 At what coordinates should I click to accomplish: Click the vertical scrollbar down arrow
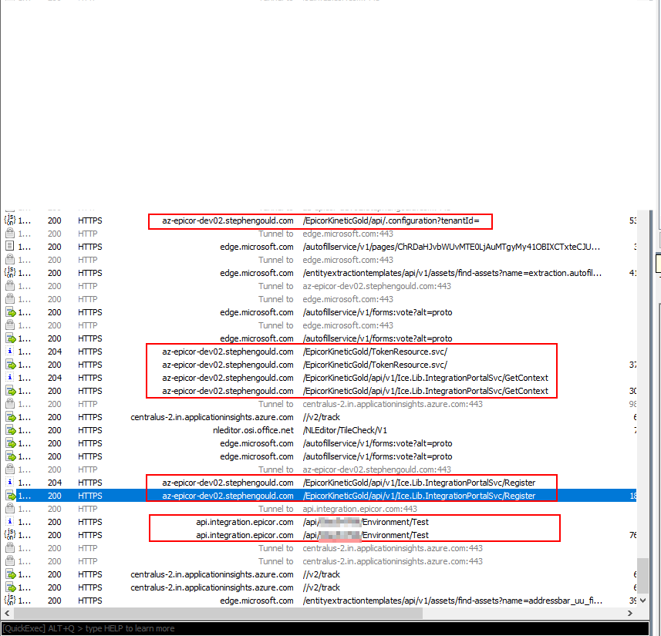pos(642,601)
